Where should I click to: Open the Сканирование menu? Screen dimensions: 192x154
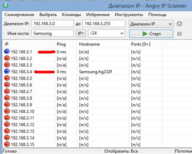[19, 14]
